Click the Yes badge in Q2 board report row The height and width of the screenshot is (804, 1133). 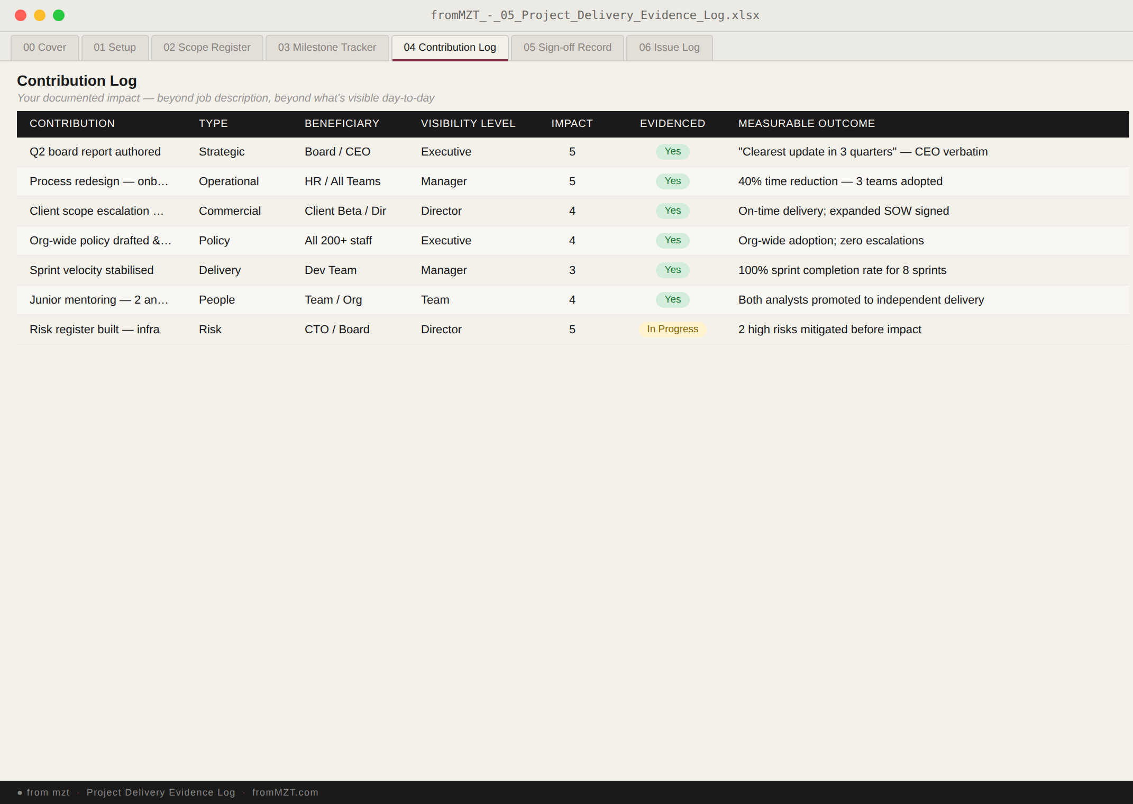672,151
